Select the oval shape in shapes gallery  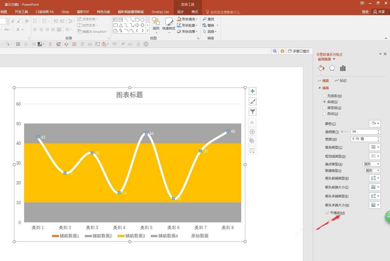click(x=142, y=20)
